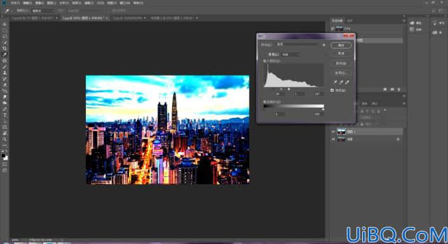Pick the white point eyedropper in Levels
Screen dimensions: 448x244
coord(347,82)
